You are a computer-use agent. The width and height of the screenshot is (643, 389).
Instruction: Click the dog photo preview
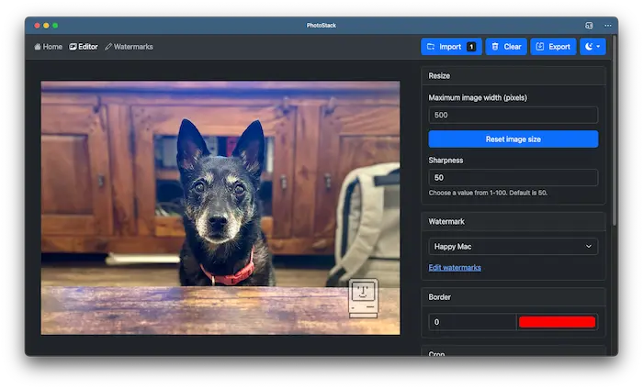[x=220, y=207]
